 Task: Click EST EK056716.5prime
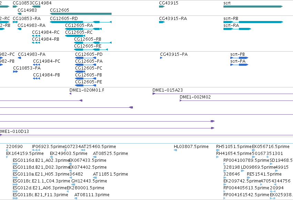click(x=253, y=150)
